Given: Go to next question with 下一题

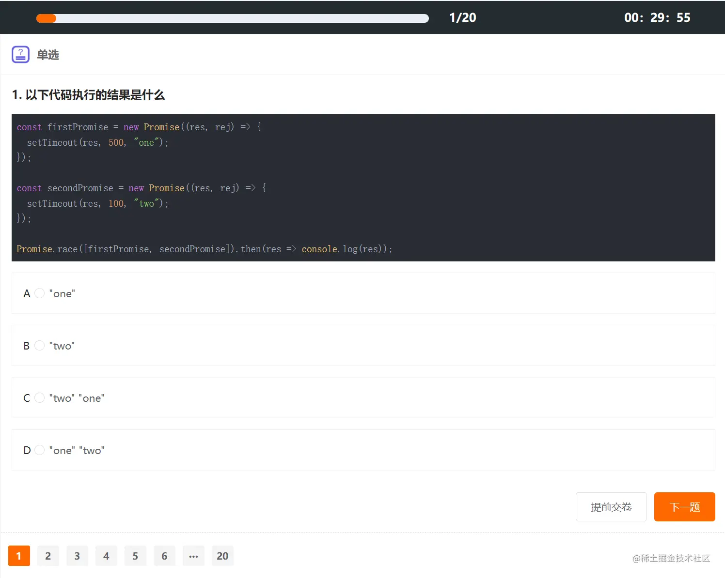Looking at the screenshot, I should pyautogui.click(x=684, y=507).
